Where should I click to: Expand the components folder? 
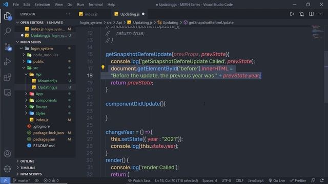coord(26,100)
